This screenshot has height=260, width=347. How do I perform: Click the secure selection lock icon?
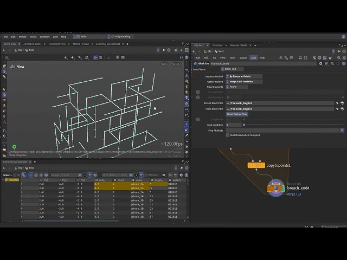4,95
